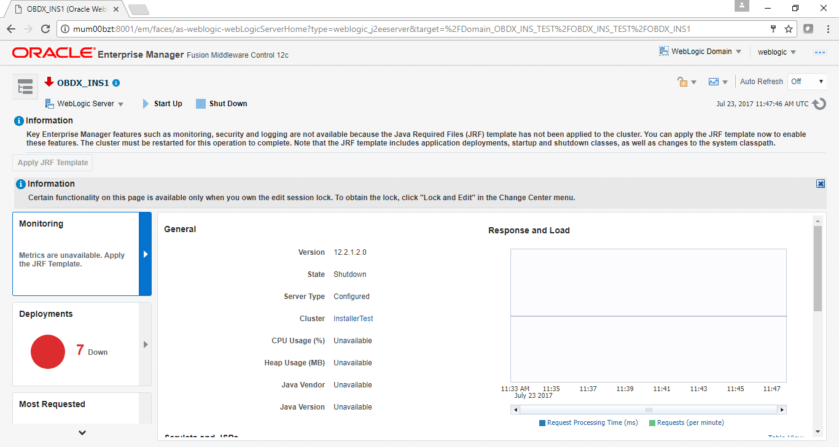
Task: Click the Version value 12.2.1.2.0
Action: point(350,252)
